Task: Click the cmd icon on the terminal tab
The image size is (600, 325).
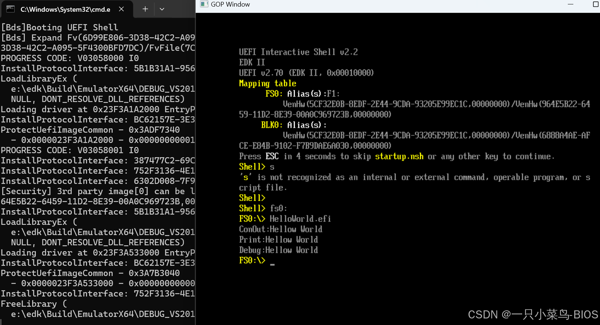Action: click(11, 9)
